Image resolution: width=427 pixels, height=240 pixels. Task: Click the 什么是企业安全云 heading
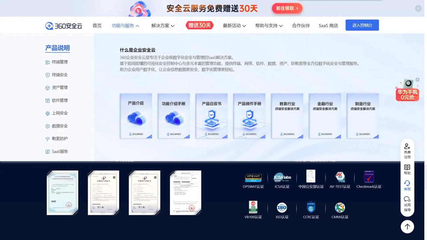pos(138,50)
